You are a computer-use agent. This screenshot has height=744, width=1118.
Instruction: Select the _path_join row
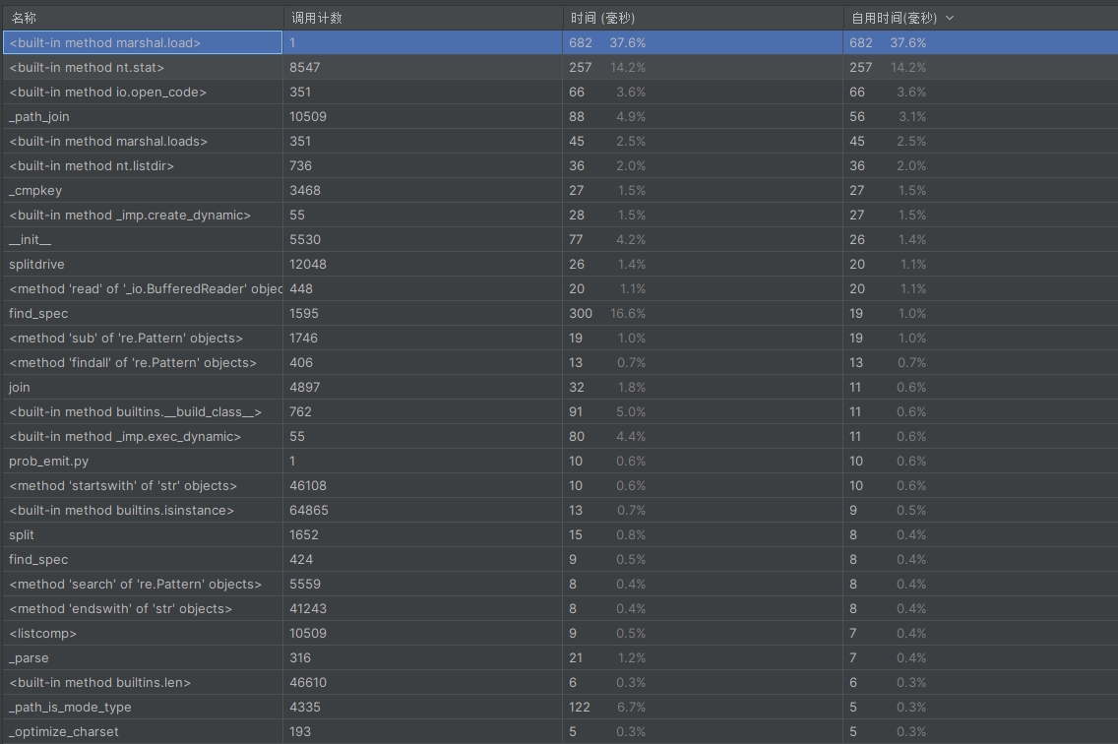pyautogui.click(x=559, y=116)
